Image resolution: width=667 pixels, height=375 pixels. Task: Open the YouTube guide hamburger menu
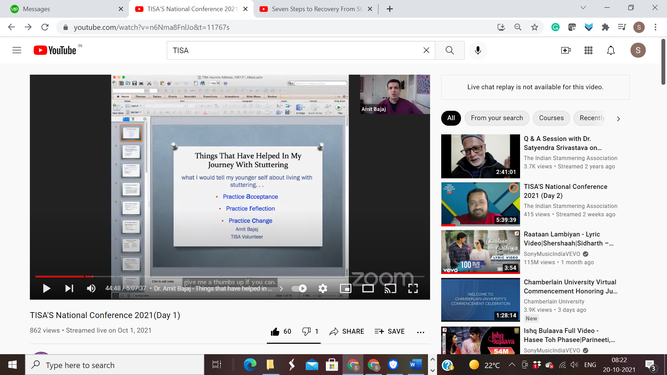17,50
